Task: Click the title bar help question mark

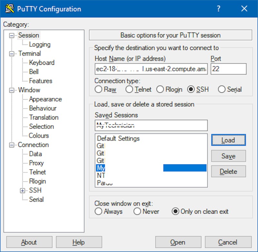Action: click(219, 9)
